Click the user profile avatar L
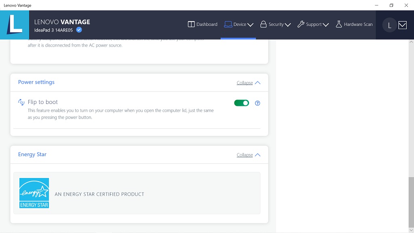414x233 pixels. pyautogui.click(x=389, y=25)
